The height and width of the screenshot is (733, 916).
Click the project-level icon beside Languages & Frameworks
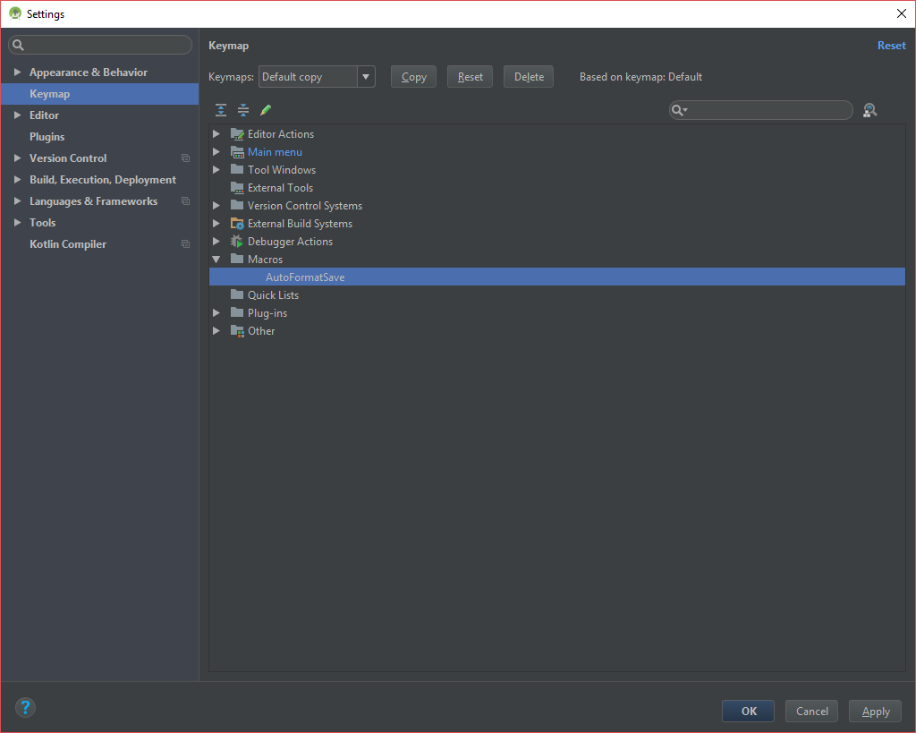(x=186, y=201)
